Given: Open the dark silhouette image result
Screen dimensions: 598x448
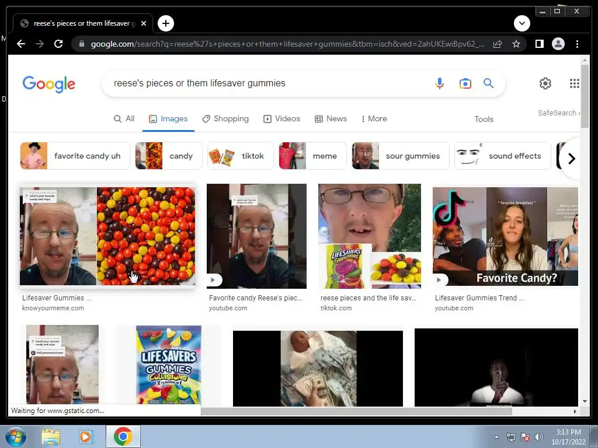Looking at the screenshot, I should click(x=496, y=367).
